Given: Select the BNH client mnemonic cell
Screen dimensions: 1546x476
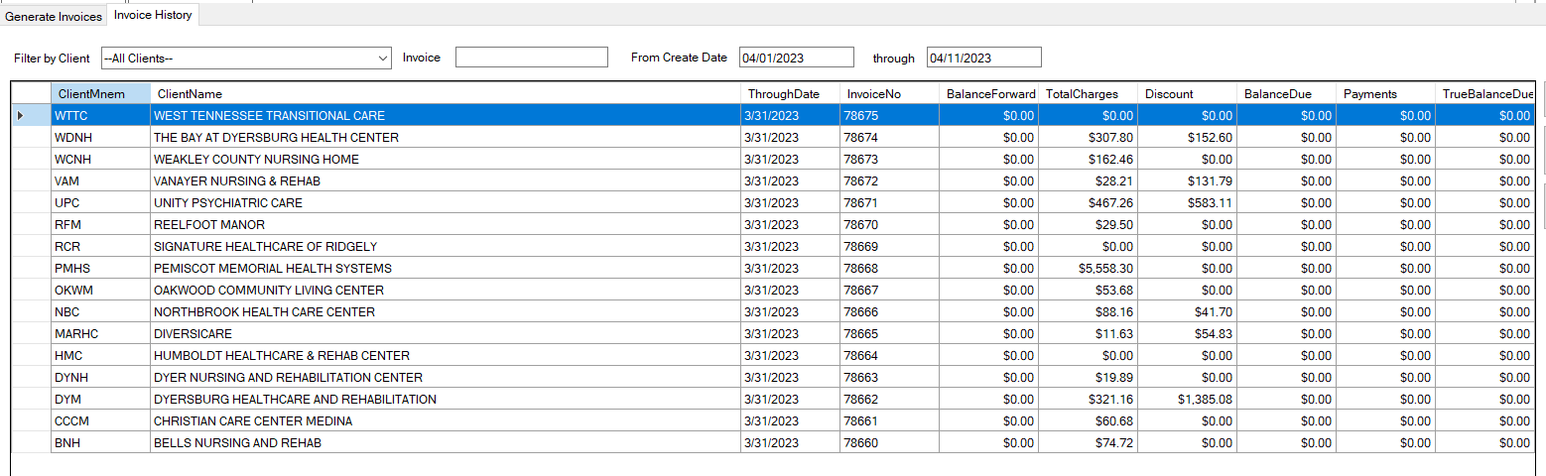Looking at the screenshot, I should point(99,443).
